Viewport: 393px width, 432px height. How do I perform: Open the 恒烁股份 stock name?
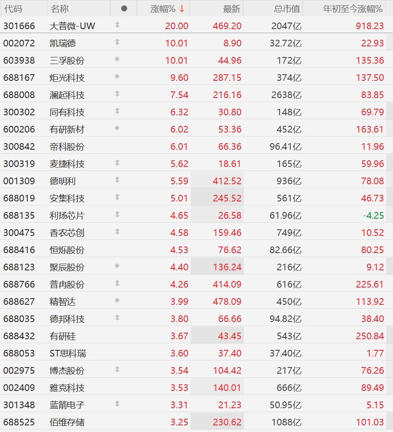coord(67,250)
